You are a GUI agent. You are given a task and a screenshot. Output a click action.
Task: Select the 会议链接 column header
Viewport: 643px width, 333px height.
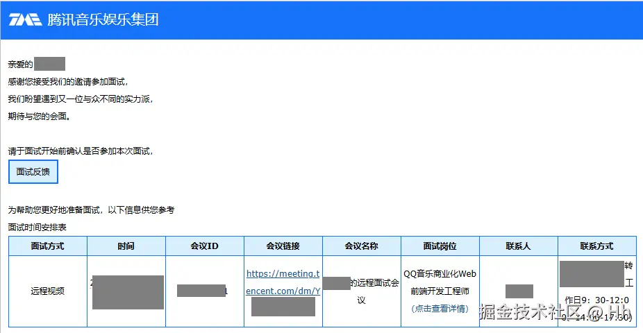coord(283,246)
